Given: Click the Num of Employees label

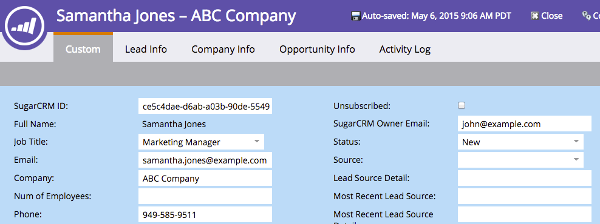Looking at the screenshot, I should [x=53, y=196].
